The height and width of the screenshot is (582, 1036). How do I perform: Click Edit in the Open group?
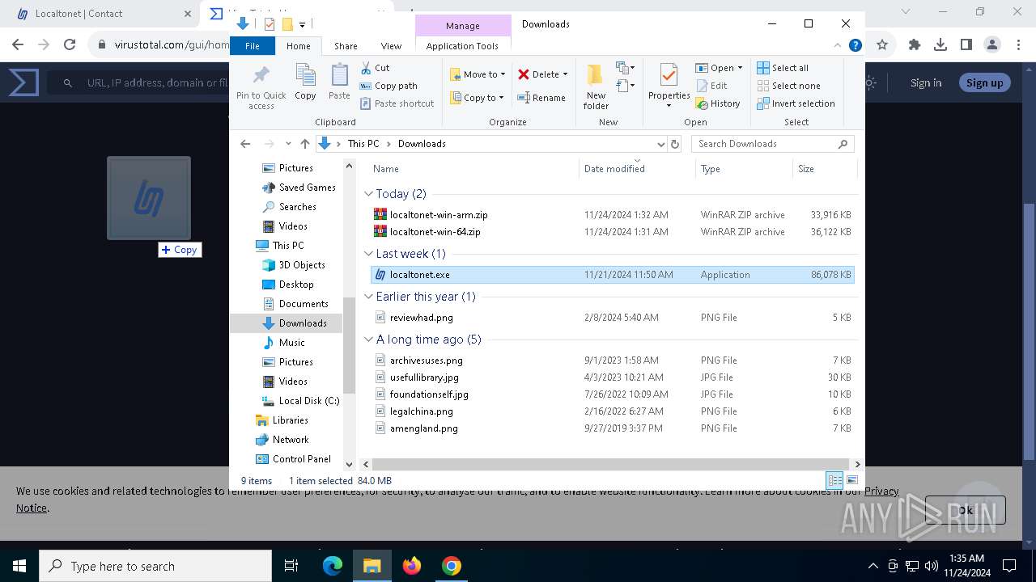(711, 86)
